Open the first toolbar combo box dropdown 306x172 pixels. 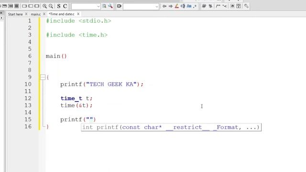pos(98,7)
